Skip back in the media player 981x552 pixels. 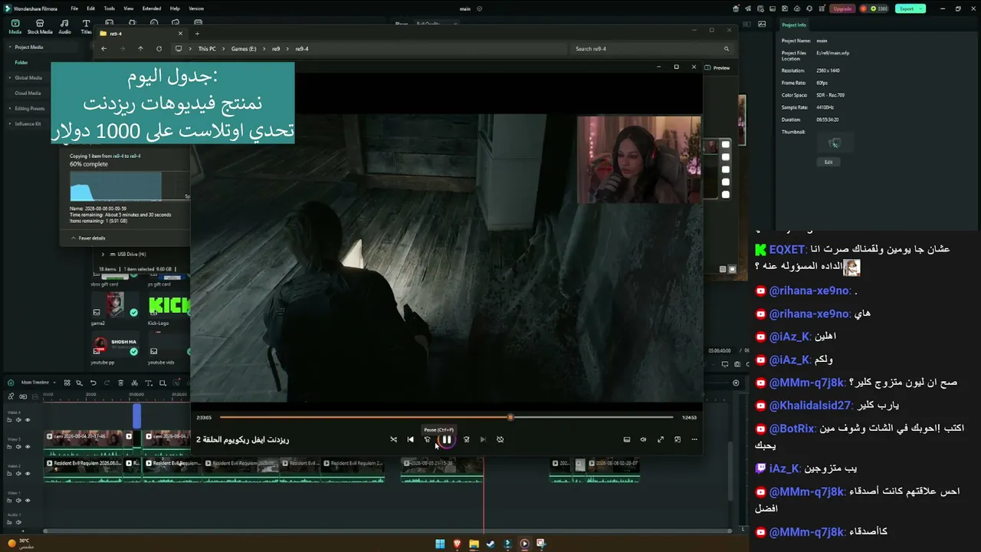tap(428, 439)
